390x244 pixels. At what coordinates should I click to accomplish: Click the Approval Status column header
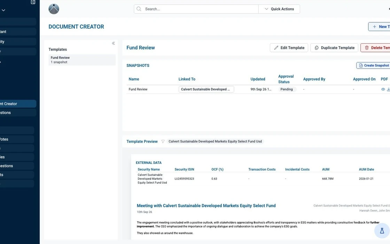(286, 79)
